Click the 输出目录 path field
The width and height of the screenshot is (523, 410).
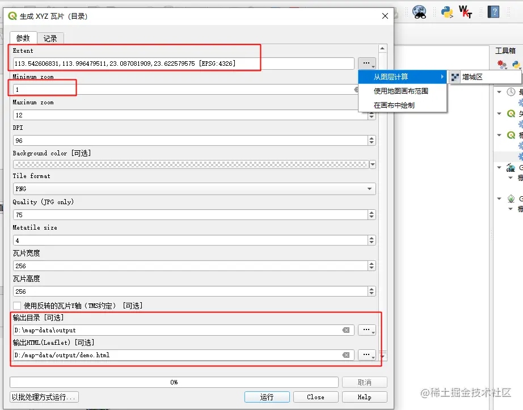pos(183,330)
